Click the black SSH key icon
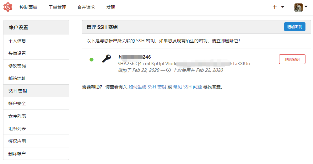This screenshot has height=164, width=313. click(106, 59)
